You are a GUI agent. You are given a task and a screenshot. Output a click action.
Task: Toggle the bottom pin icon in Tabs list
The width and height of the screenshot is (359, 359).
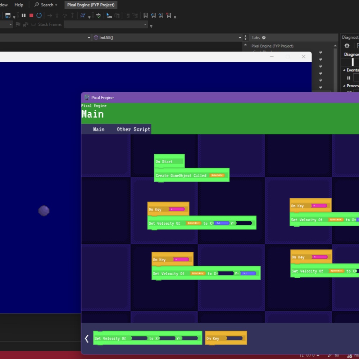321,87
